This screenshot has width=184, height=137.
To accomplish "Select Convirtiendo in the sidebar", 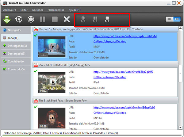I will 16,61.
